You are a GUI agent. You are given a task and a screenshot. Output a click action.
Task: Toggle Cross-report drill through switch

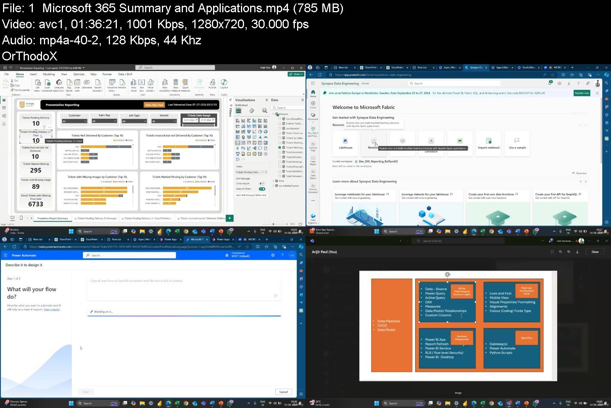click(x=262, y=184)
